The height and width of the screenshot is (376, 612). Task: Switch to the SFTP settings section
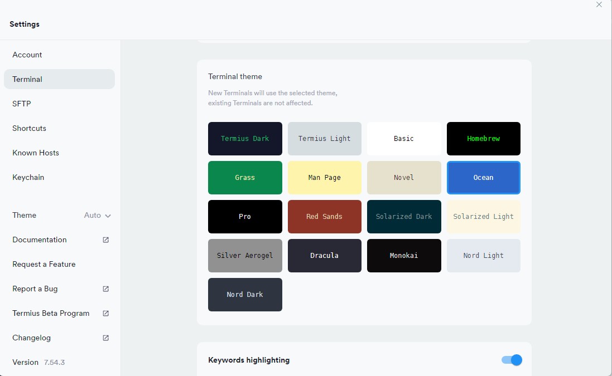click(22, 104)
